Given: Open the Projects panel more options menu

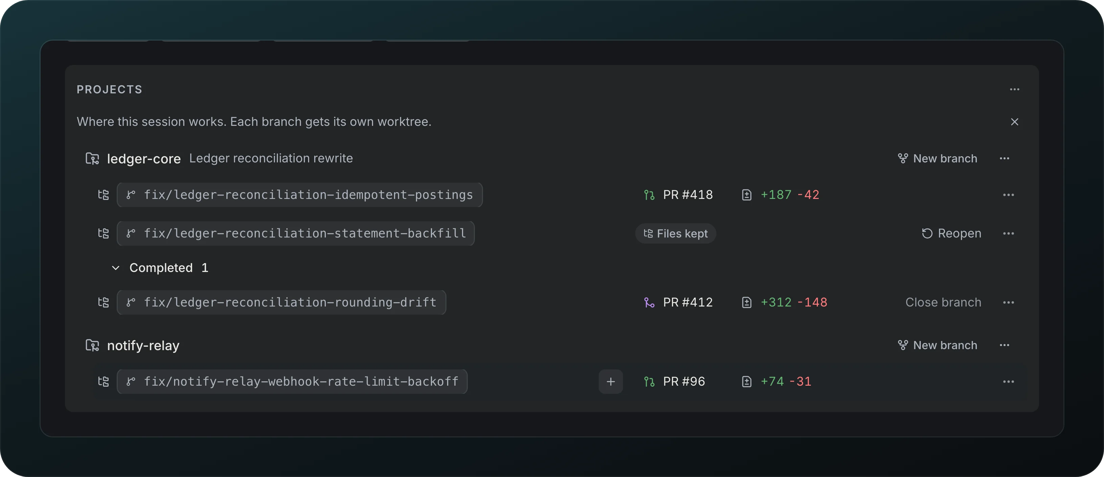Looking at the screenshot, I should click(x=1014, y=90).
